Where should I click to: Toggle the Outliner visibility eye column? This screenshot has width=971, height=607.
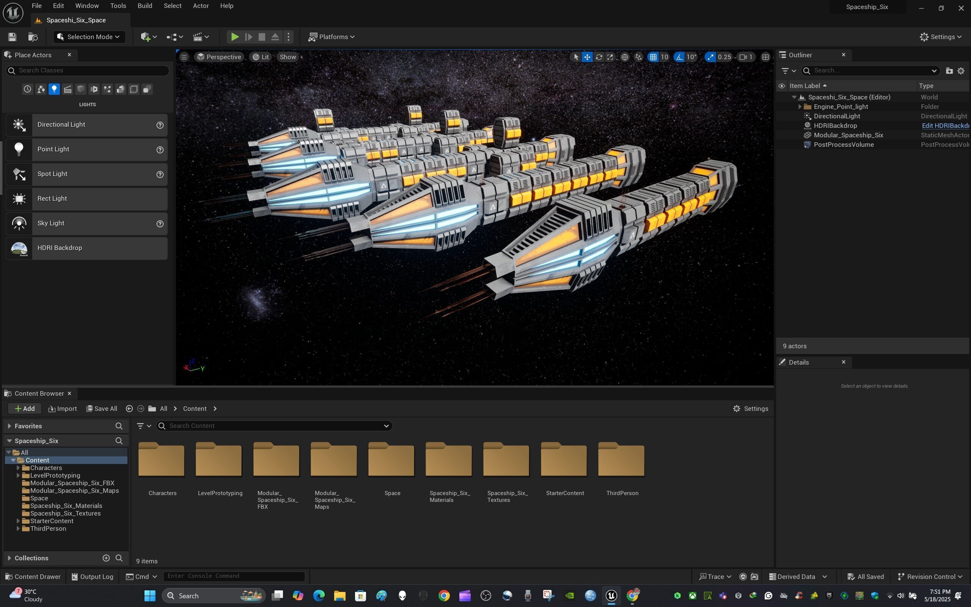pos(782,86)
